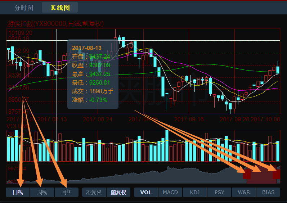Grab the right range slider handle
The width and height of the screenshot is (287, 203).
[x=277, y=174]
